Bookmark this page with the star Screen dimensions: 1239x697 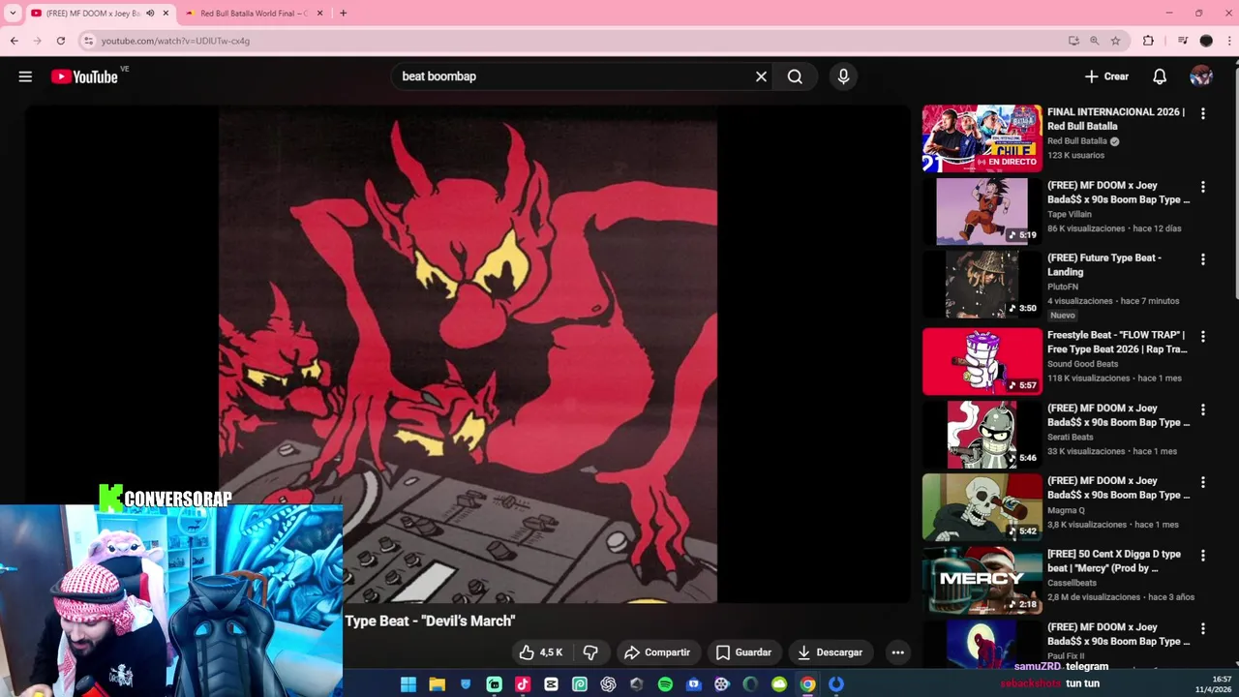pos(1115,41)
